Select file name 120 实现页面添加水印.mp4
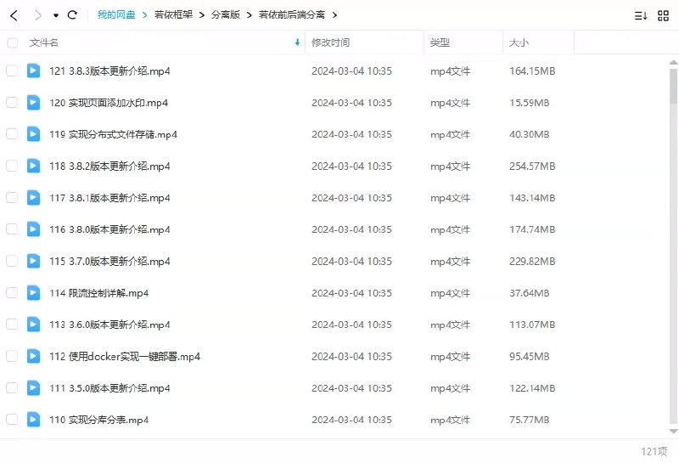Screen dimensions: 679x463 (109, 103)
